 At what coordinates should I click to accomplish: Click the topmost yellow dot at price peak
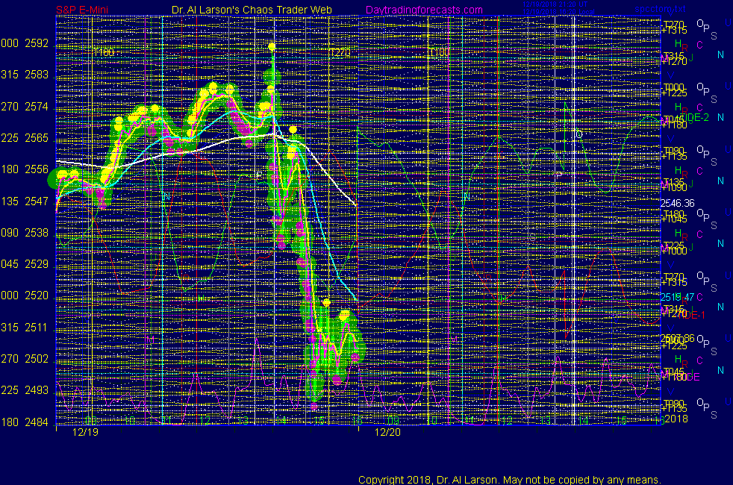272,47
